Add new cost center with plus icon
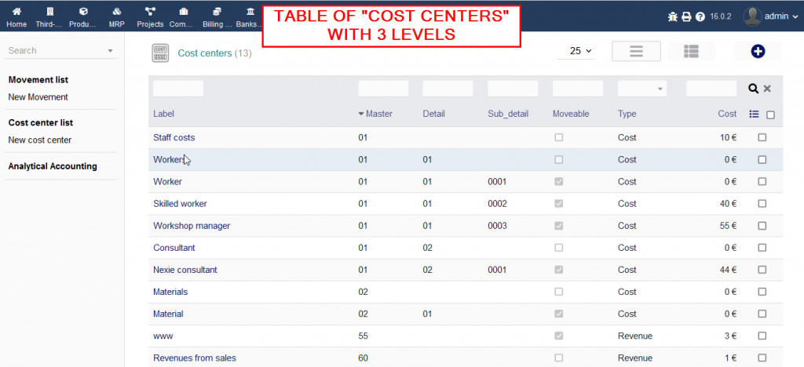Viewport: 804px width, 367px height. [758, 51]
